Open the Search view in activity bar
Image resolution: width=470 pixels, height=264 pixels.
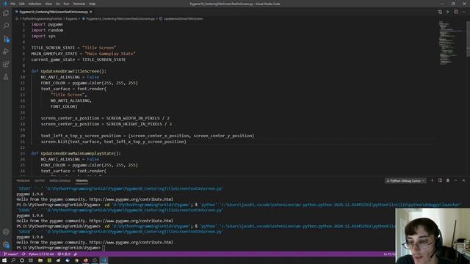click(6, 26)
